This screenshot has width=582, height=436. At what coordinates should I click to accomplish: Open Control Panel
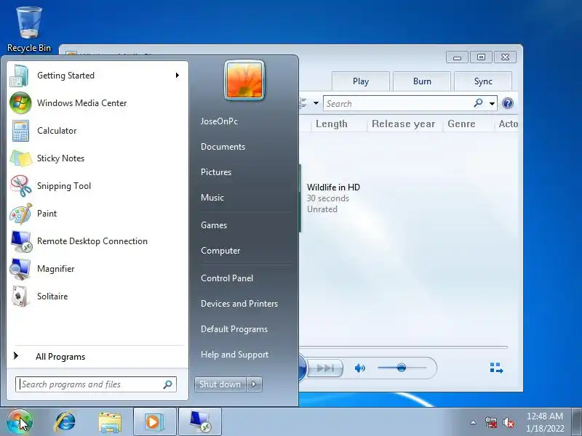pyautogui.click(x=227, y=278)
